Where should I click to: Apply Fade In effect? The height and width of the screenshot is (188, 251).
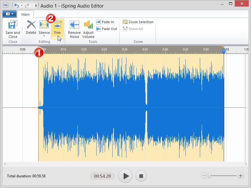pos(105,22)
